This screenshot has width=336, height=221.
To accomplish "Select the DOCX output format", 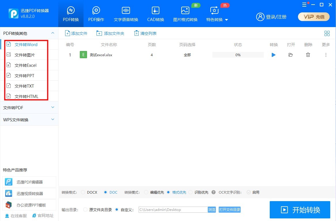I will [x=83, y=192].
